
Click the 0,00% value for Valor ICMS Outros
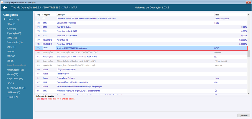click(244, 27)
